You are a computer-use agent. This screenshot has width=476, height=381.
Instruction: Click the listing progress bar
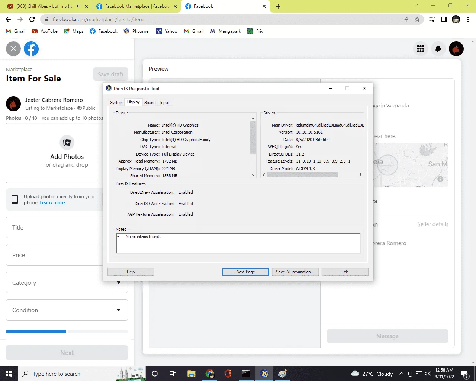tap(67, 331)
